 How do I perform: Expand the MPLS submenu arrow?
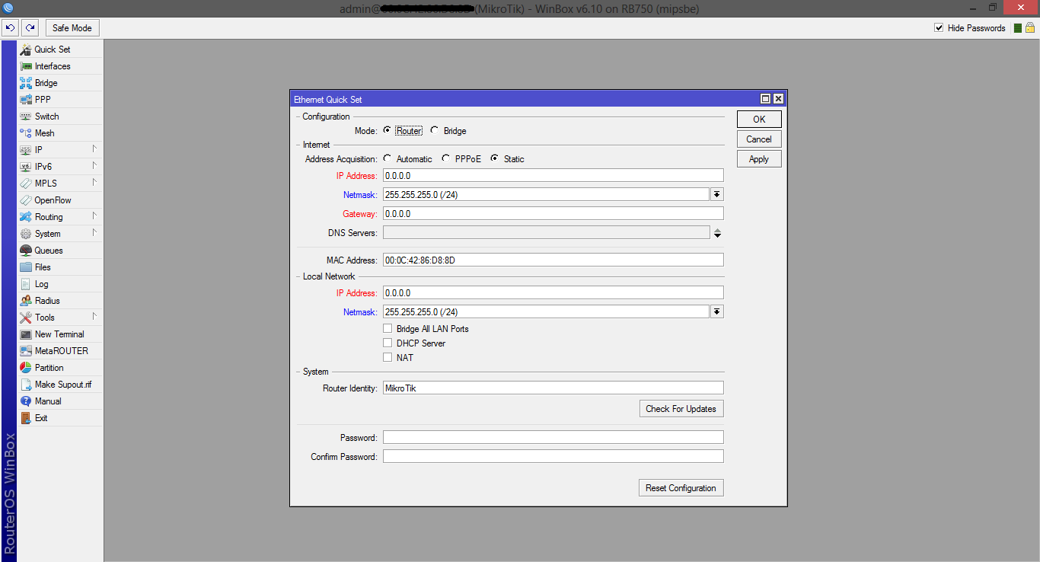pos(94,183)
